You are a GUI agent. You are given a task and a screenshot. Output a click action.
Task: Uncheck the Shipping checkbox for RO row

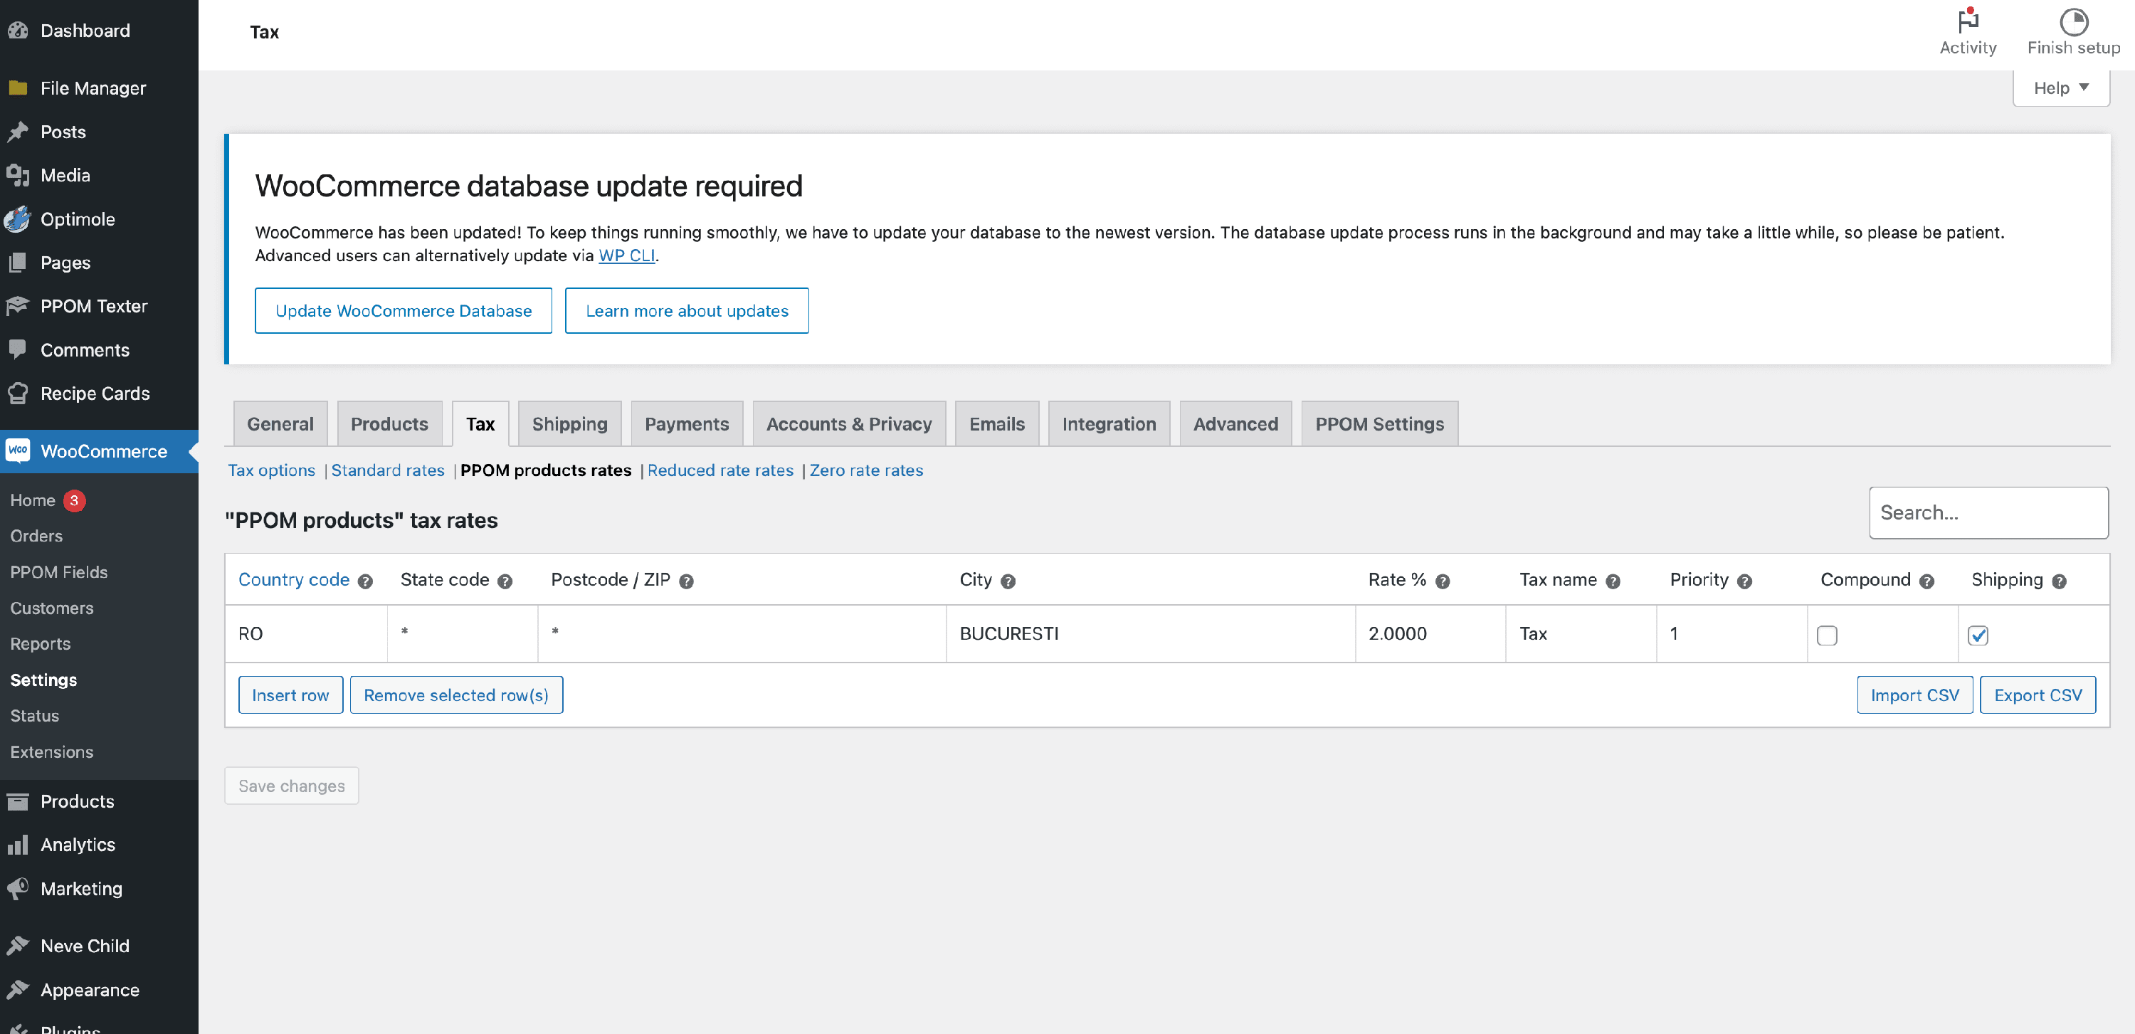point(1978,635)
